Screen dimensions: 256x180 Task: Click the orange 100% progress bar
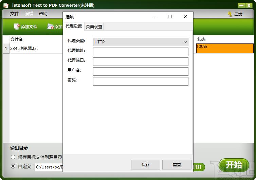click(x=225, y=48)
